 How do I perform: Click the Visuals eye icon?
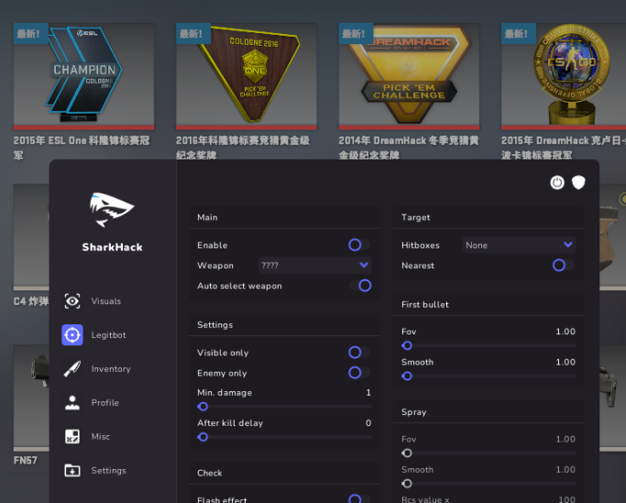(72, 301)
